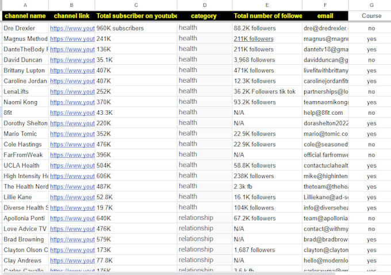Select category cell in Apollonia Ponti row
Viewport: 391px width, 275px height.
pyautogui.click(x=205, y=218)
